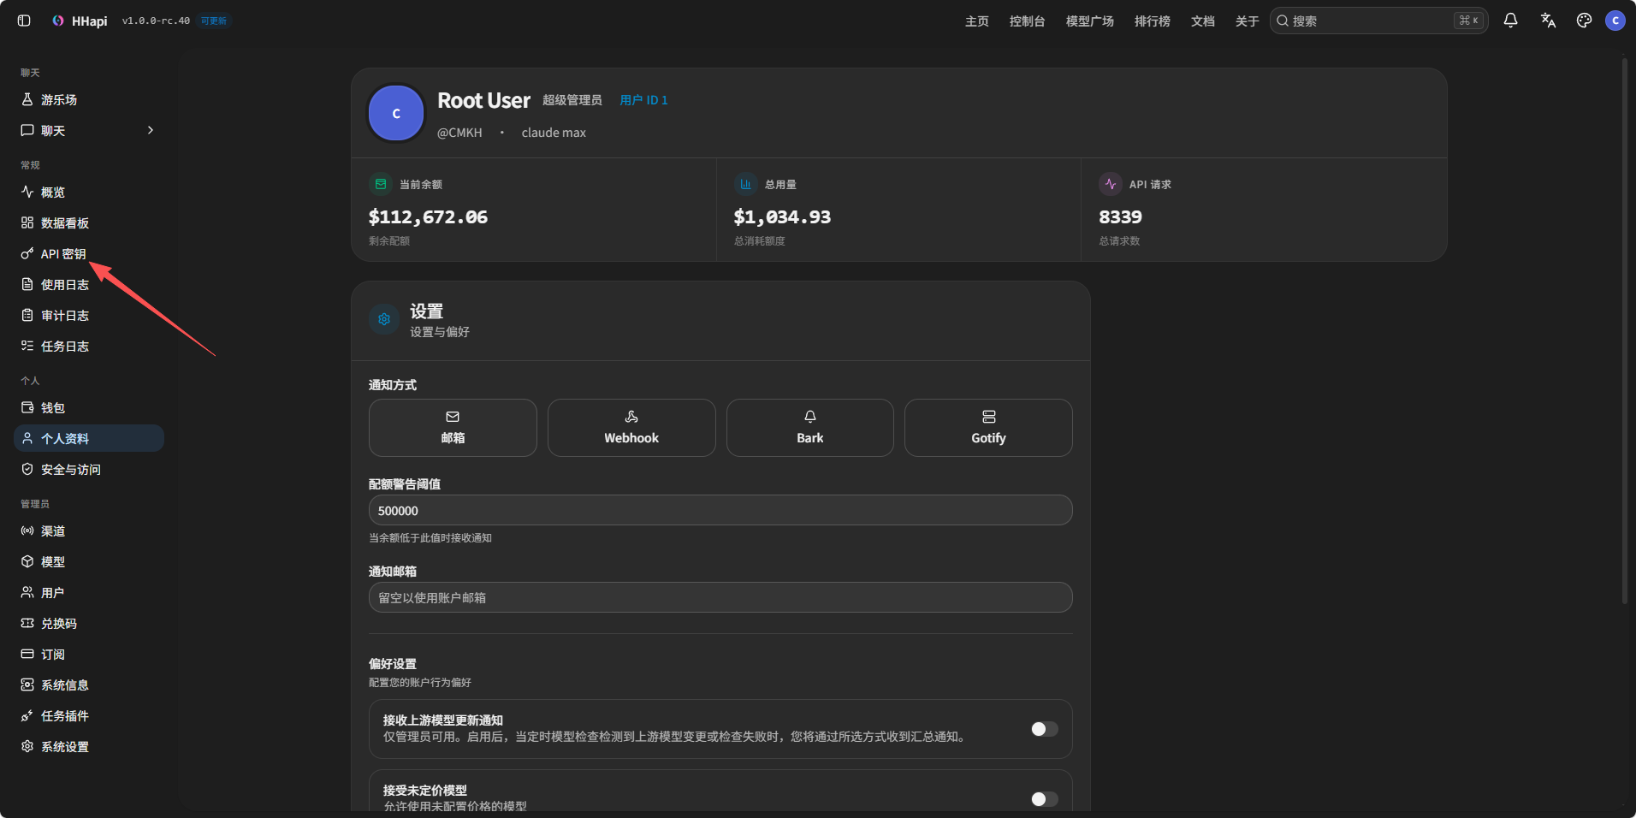The image size is (1636, 818).
Task: Click the @CMKH username text
Action: 459,133
